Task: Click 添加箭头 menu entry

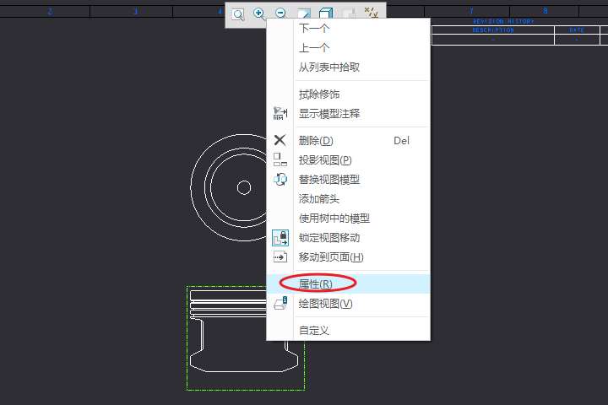Action: pyautogui.click(x=348, y=199)
